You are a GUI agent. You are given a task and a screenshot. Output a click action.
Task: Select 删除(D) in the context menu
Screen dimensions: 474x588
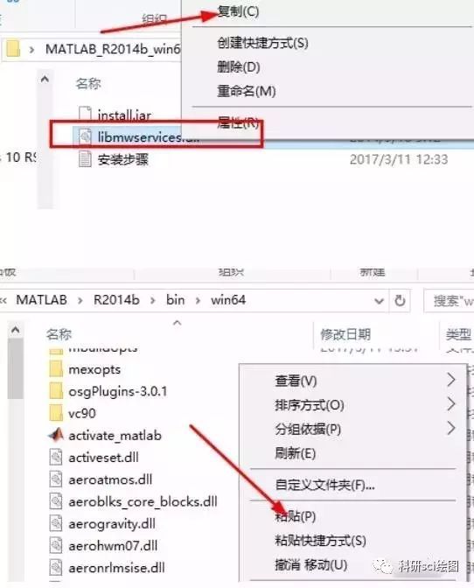[x=238, y=67]
